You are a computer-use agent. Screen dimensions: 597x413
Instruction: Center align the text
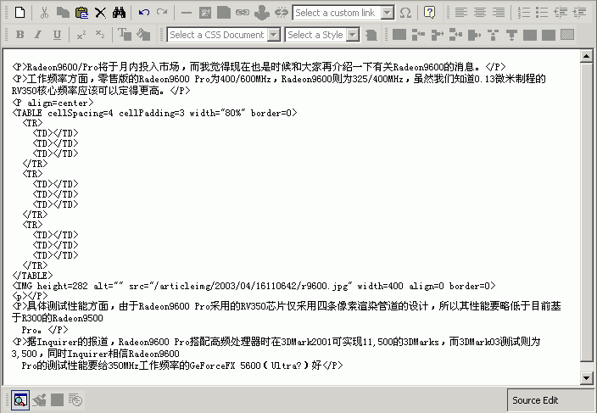[x=480, y=13]
